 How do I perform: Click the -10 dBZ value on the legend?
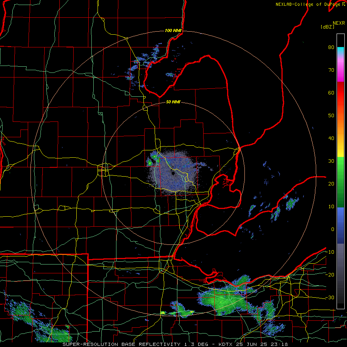pyautogui.click(x=330, y=252)
